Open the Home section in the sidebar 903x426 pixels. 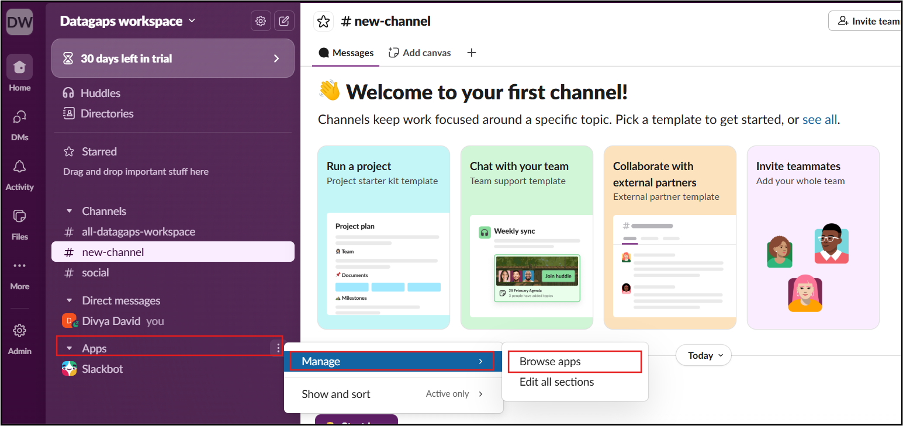click(19, 73)
